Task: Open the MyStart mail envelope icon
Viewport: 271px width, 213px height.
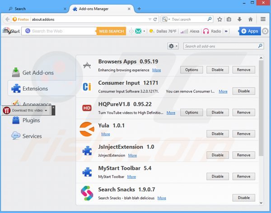Action: [x=138, y=31]
